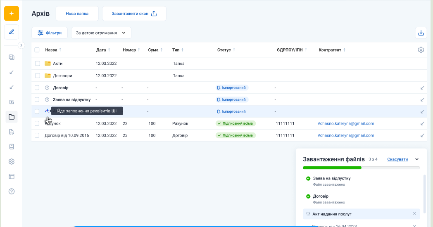Click incoming arrow in Договір від 10.09.2016 row
Screen dimensions: 433x227
click(x=422, y=135)
